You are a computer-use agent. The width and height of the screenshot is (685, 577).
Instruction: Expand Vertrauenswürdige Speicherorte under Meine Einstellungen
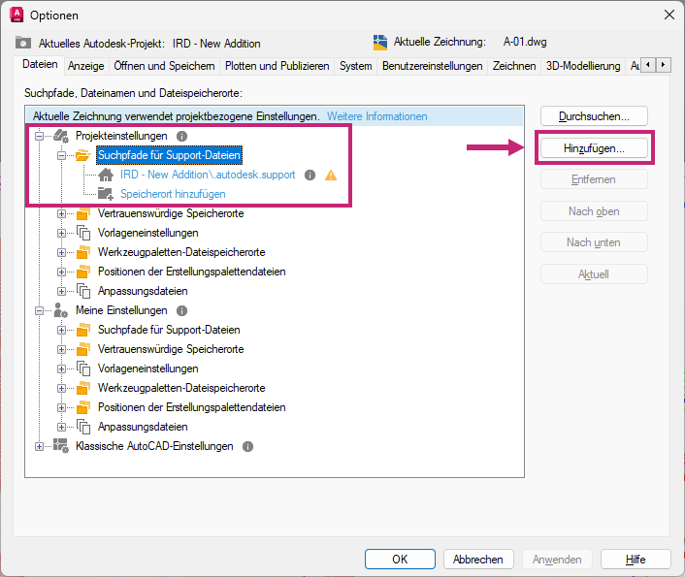(x=61, y=349)
